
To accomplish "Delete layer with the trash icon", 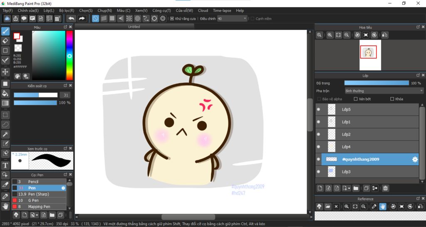I will click(385, 188).
